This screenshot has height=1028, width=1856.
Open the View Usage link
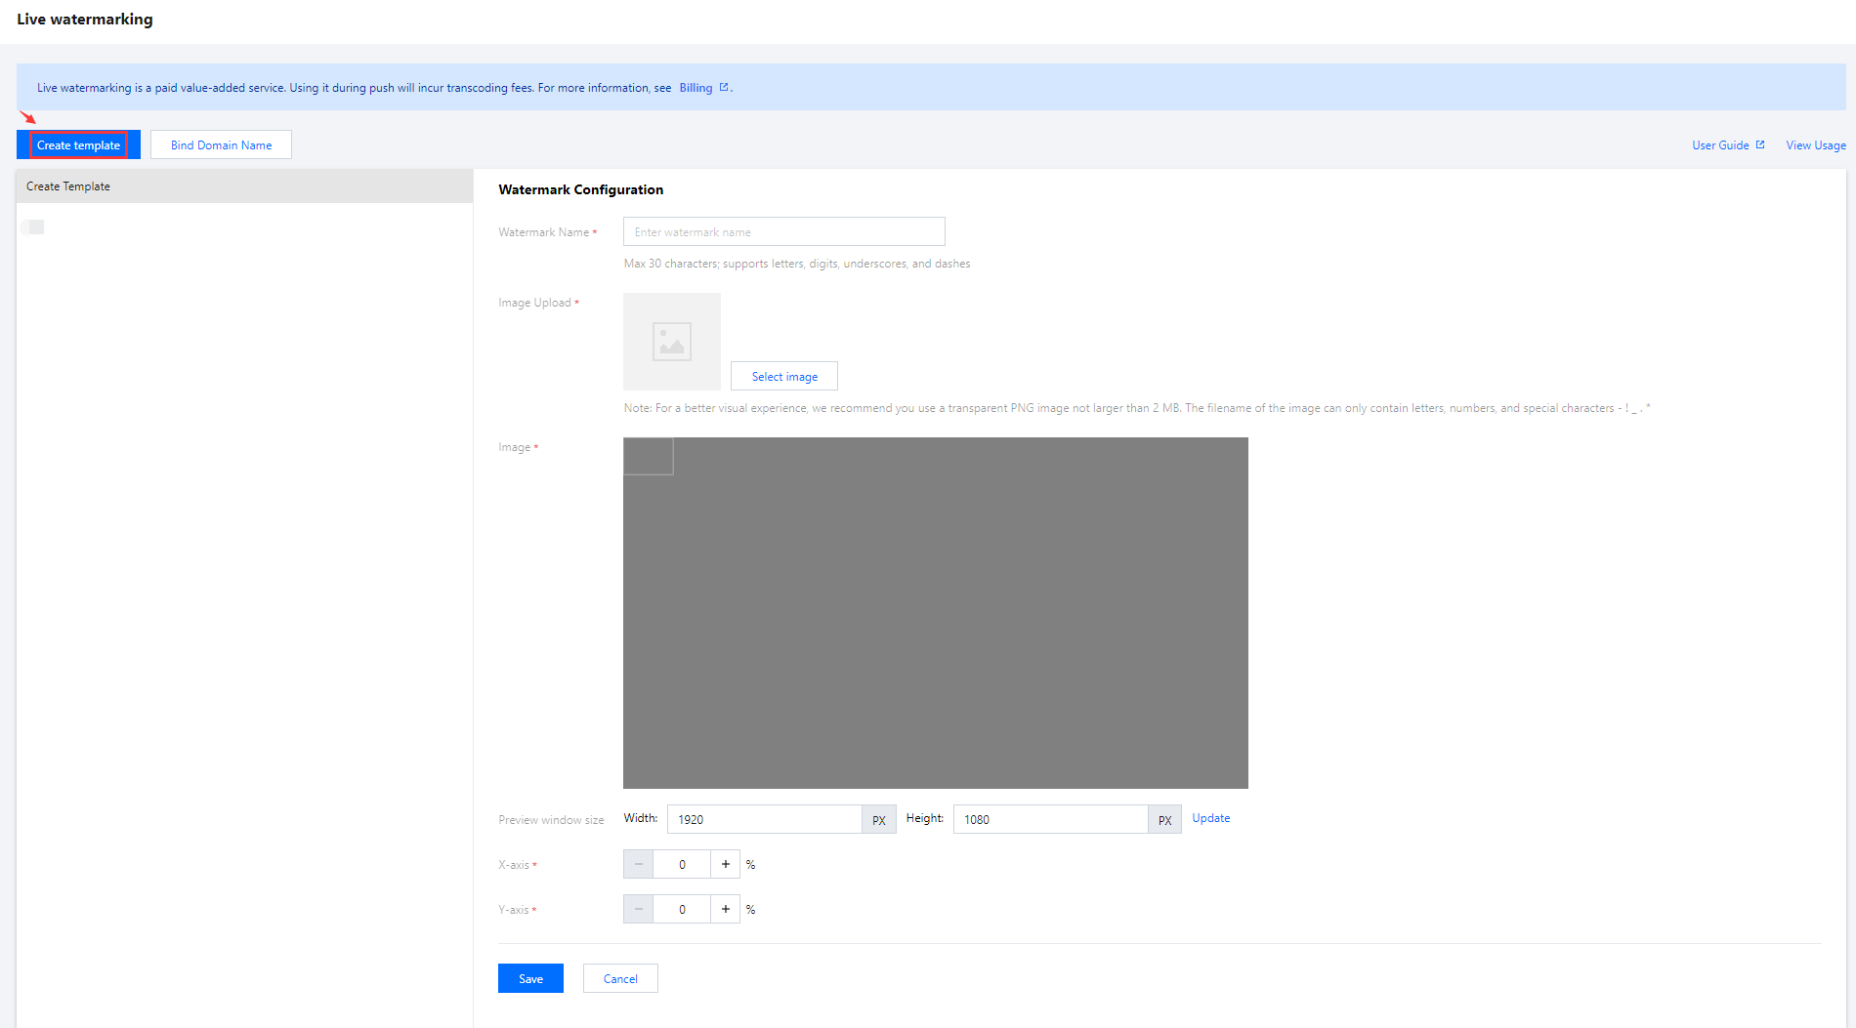(x=1815, y=145)
